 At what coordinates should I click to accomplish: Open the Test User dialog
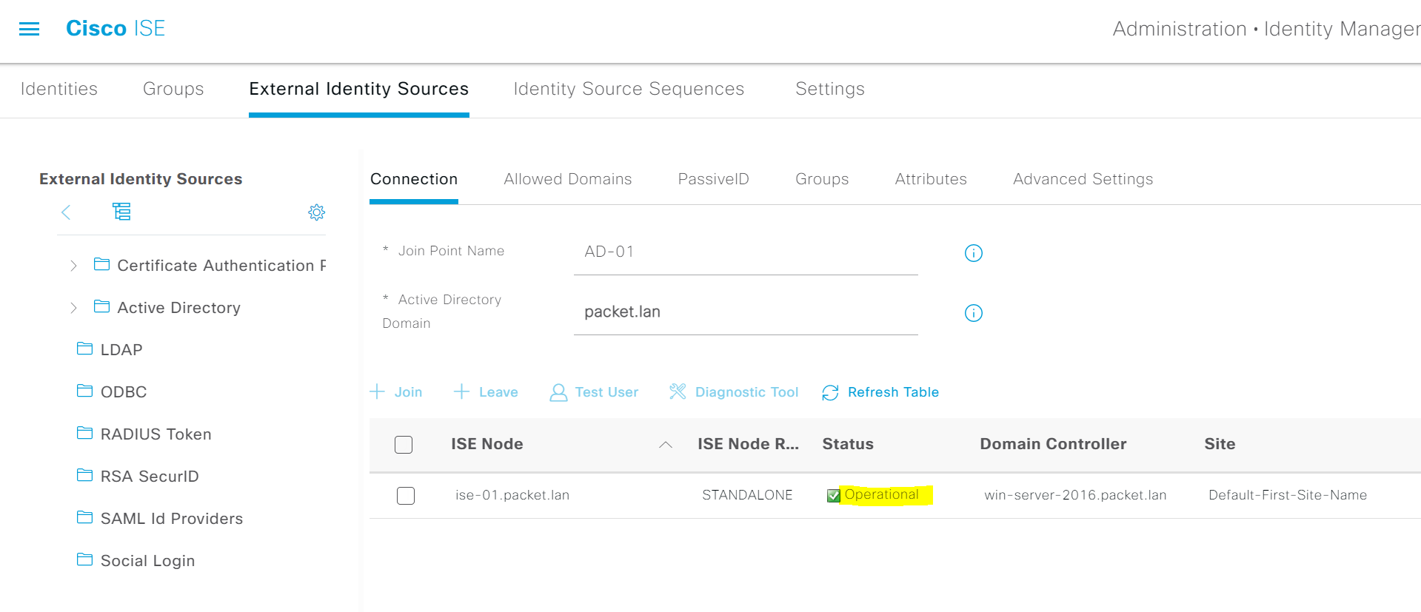click(x=594, y=392)
